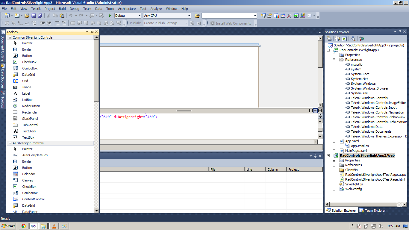Click the Solution Explorer horizontal scroll right arrow
Image resolution: width=409 pixels, height=230 pixels.
[x=405, y=205]
